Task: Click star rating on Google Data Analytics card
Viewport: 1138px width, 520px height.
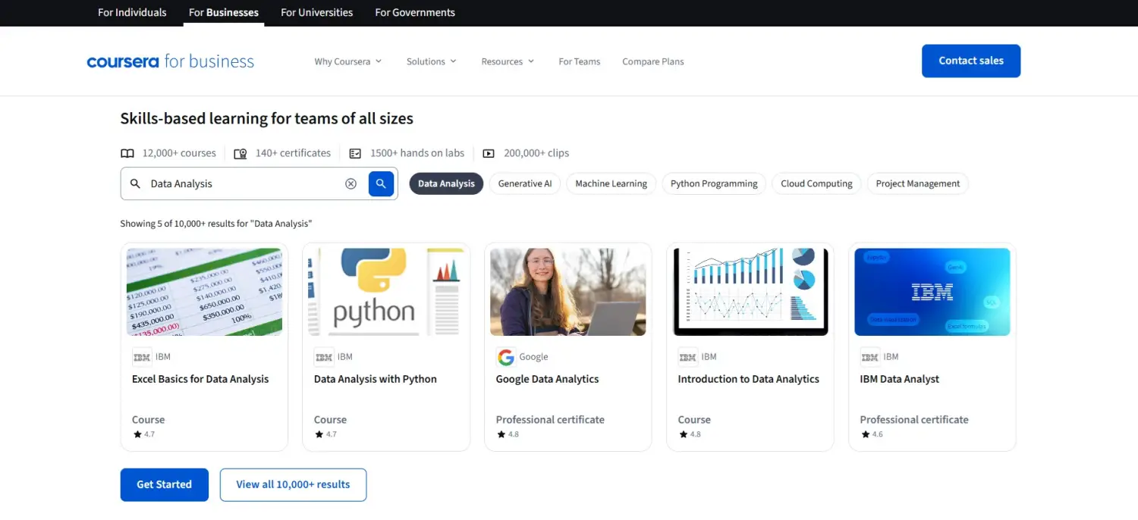Action: pyautogui.click(x=508, y=434)
